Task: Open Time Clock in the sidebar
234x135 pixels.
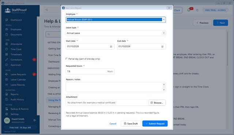Action: coord(16,49)
